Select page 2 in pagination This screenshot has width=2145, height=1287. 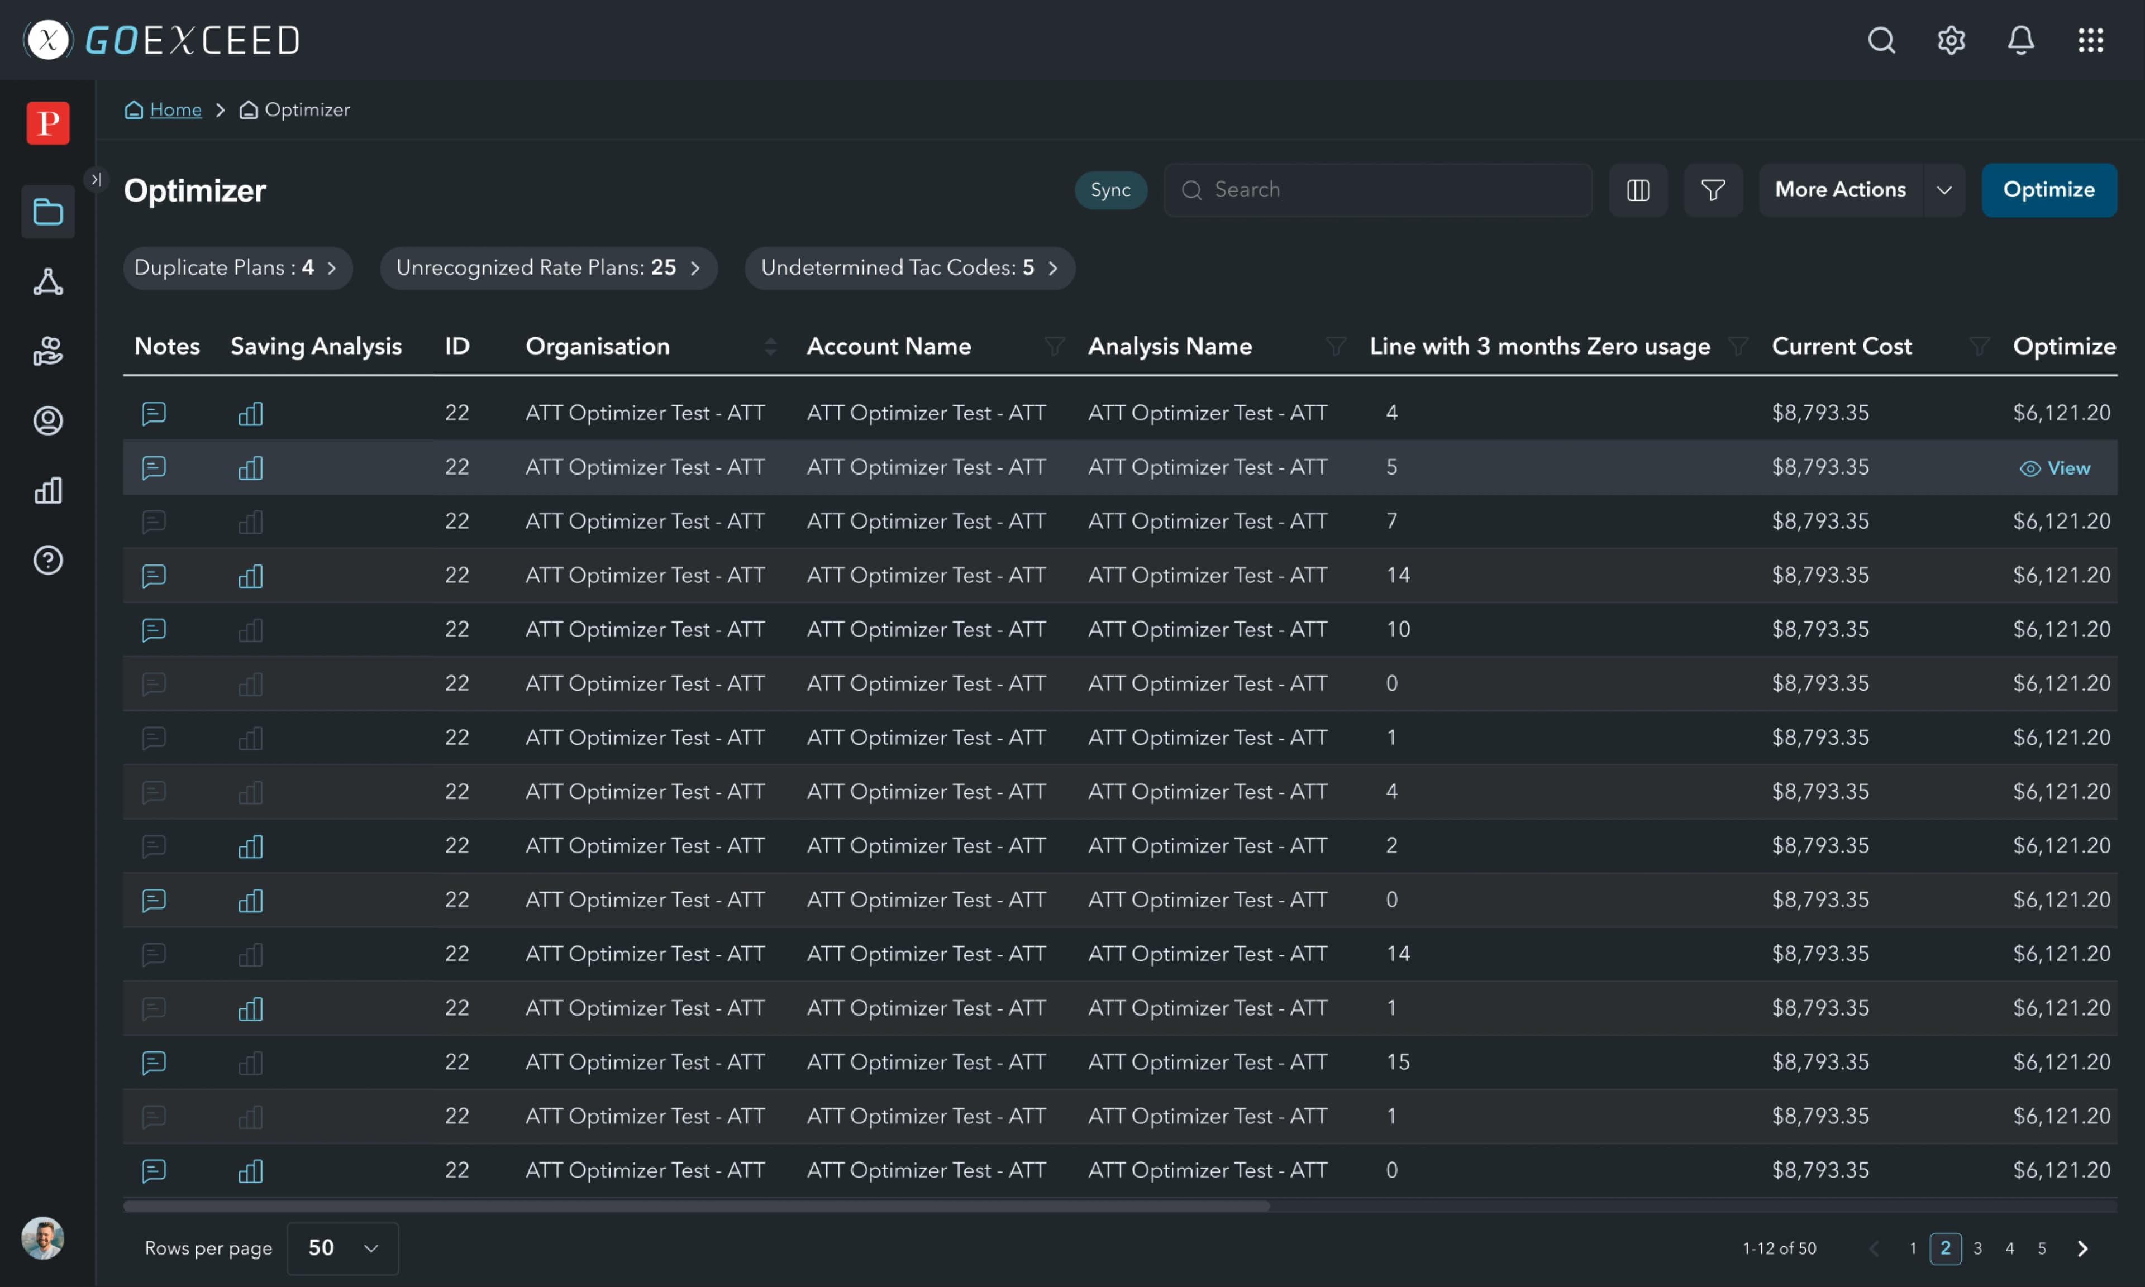pos(1946,1249)
